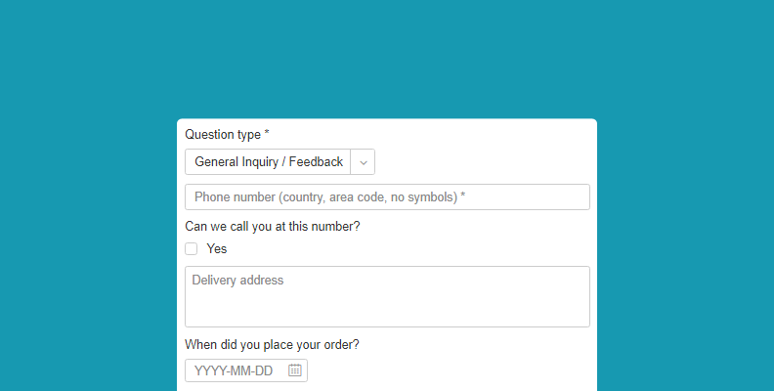Focus the Phone number input field

tap(388, 197)
